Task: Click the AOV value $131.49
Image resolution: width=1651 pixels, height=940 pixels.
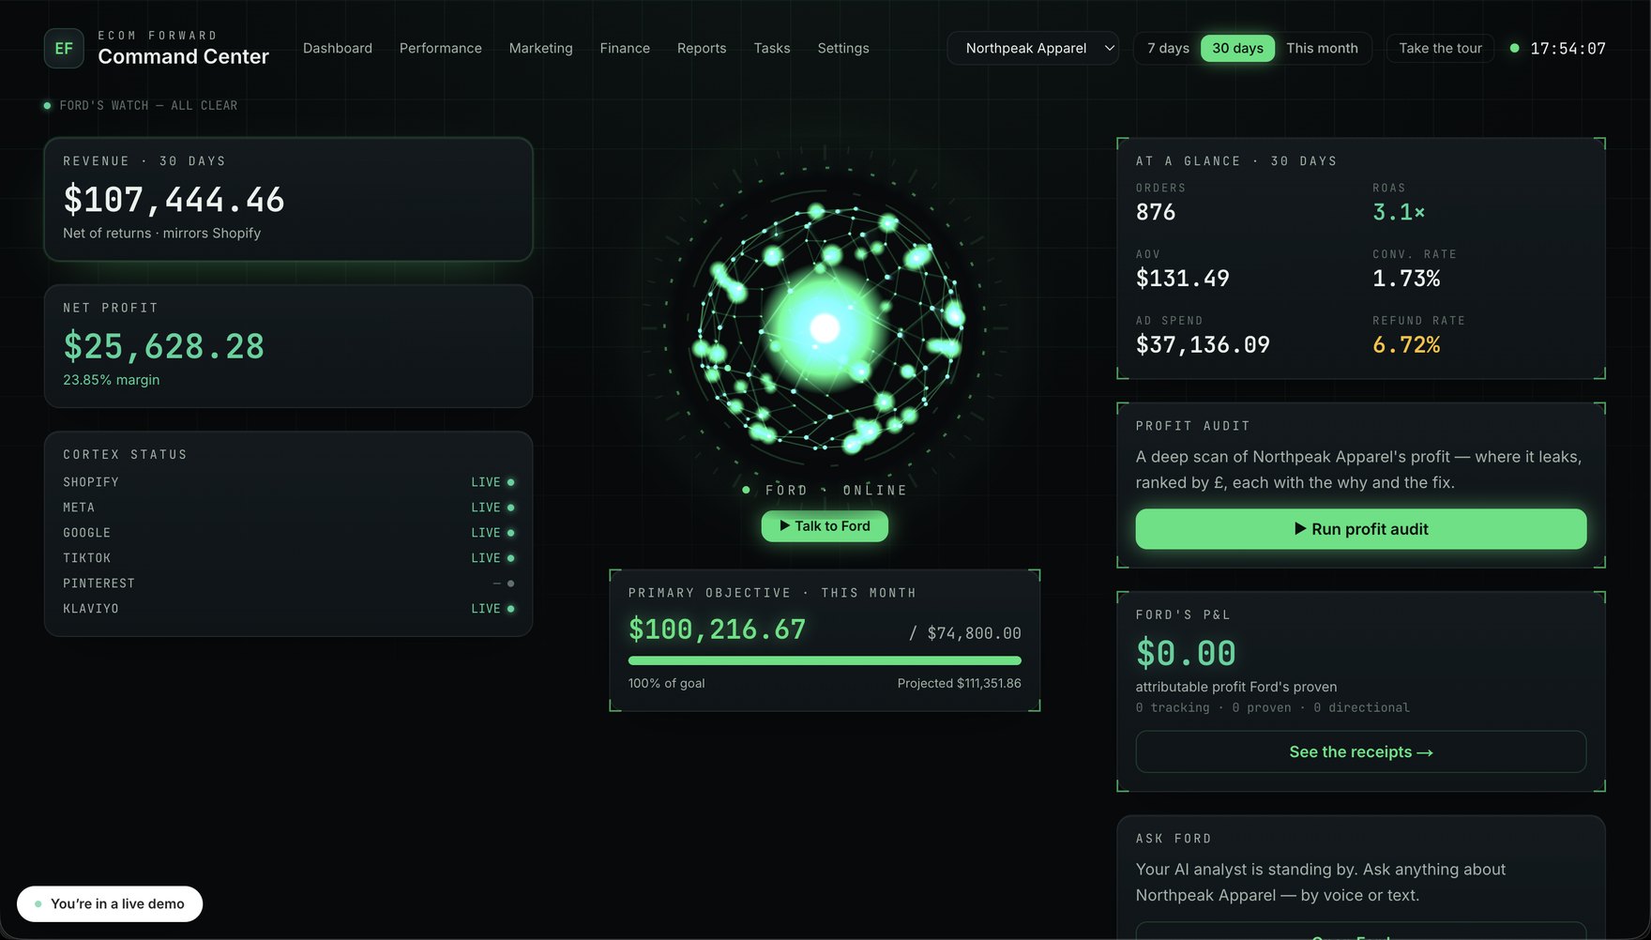Action: pos(1182,279)
